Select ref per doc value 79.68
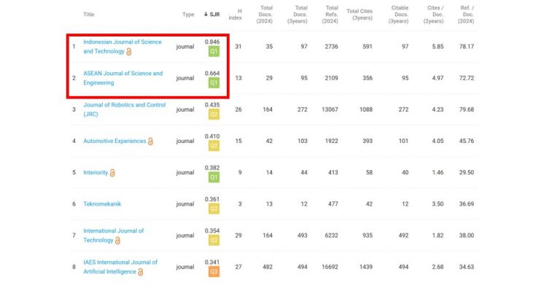This screenshot has height=291, width=560. pos(467,109)
